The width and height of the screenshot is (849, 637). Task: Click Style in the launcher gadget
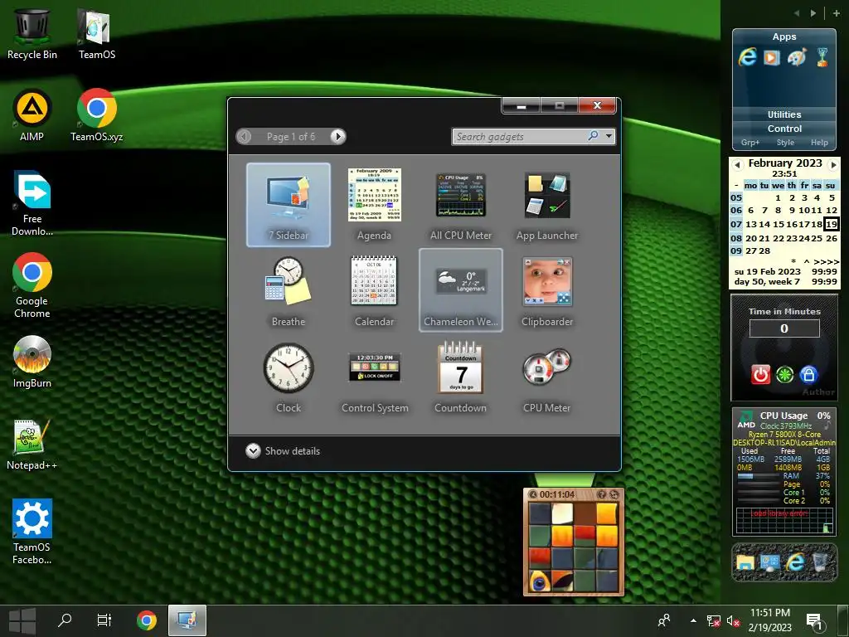785,143
